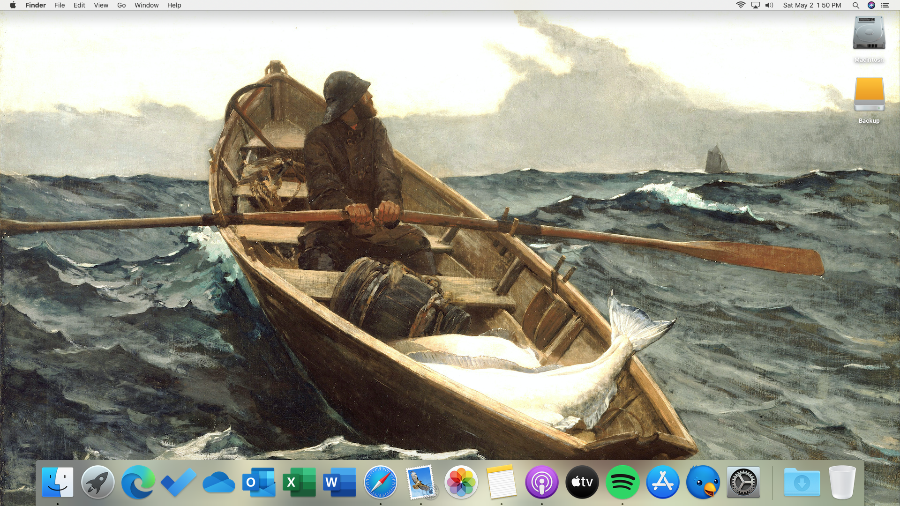This screenshot has width=900, height=506.
Task: Open Notification Center list icon
Action: click(x=885, y=5)
